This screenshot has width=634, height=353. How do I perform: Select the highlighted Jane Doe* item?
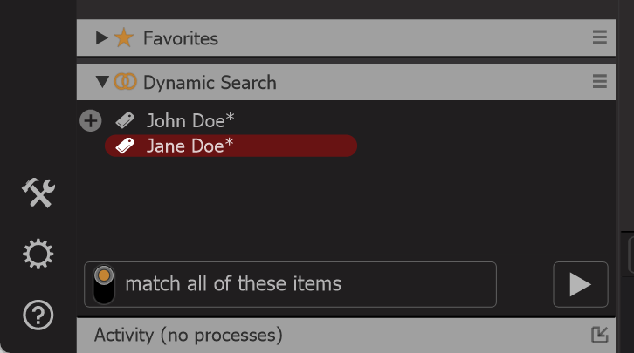pos(231,146)
